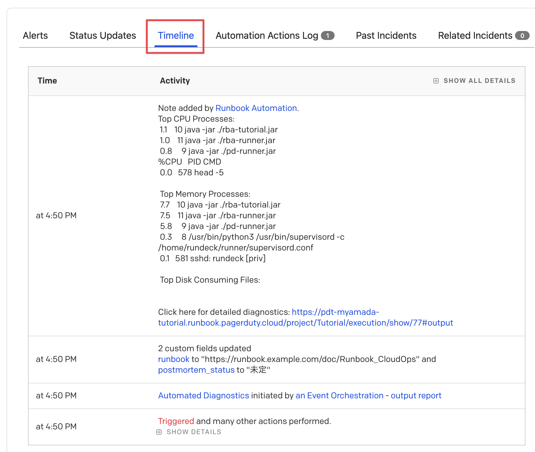This screenshot has height=452, width=535.
Task: Expand Show Details under Triggered entry
Action: pyautogui.click(x=189, y=432)
